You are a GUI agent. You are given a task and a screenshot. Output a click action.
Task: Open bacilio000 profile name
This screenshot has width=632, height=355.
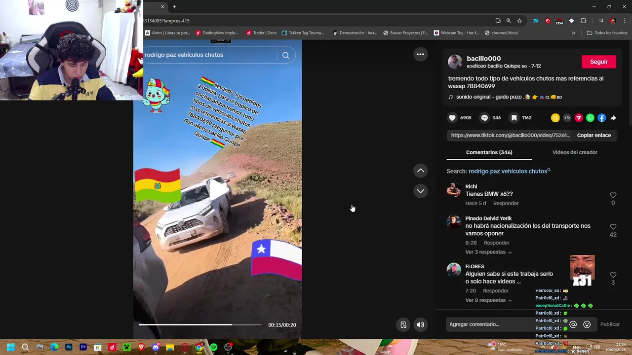coord(484,59)
